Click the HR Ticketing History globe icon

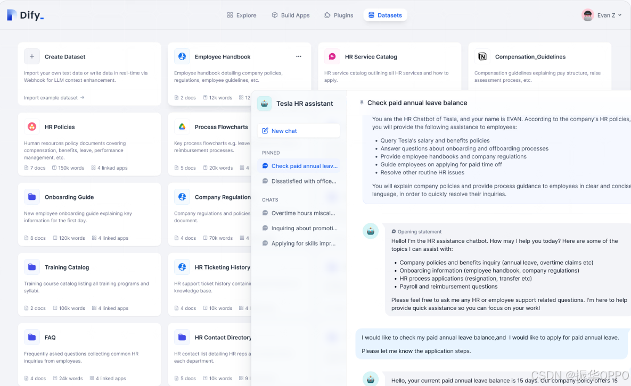[x=182, y=267]
